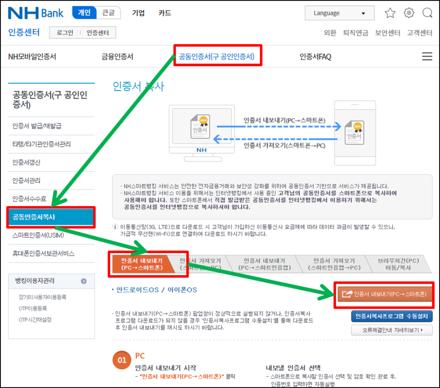Open 휴대폰인증서보관서비스 in the sidebar
Viewport: 440px width, 388px height.
click(x=51, y=253)
